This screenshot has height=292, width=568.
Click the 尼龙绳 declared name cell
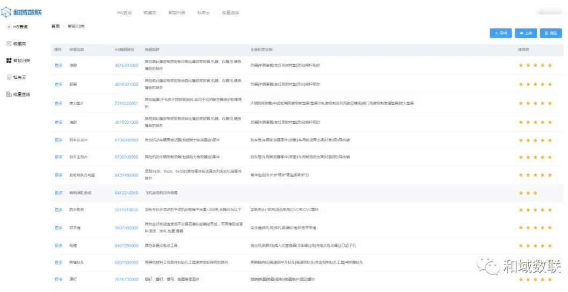click(75, 228)
